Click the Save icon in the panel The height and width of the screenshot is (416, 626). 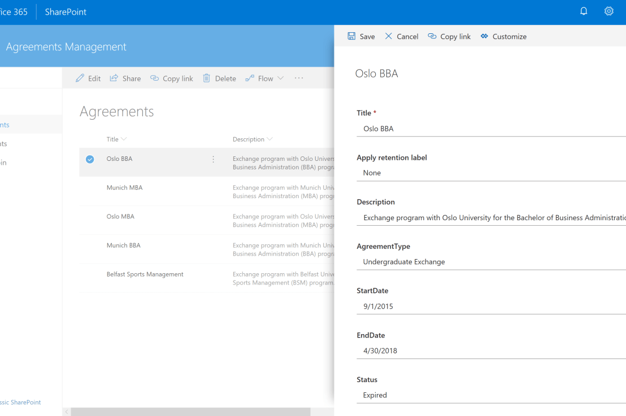click(x=351, y=36)
